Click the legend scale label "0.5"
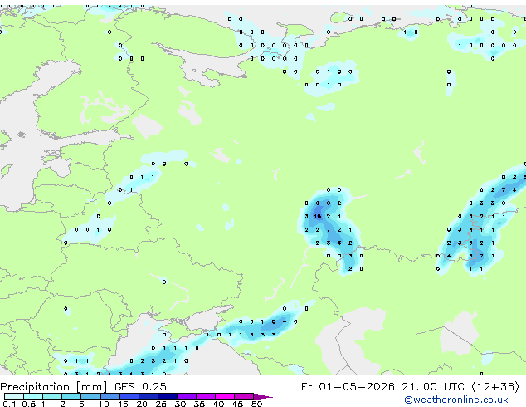This screenshot has height=407, width=526. tap(29, 404)
